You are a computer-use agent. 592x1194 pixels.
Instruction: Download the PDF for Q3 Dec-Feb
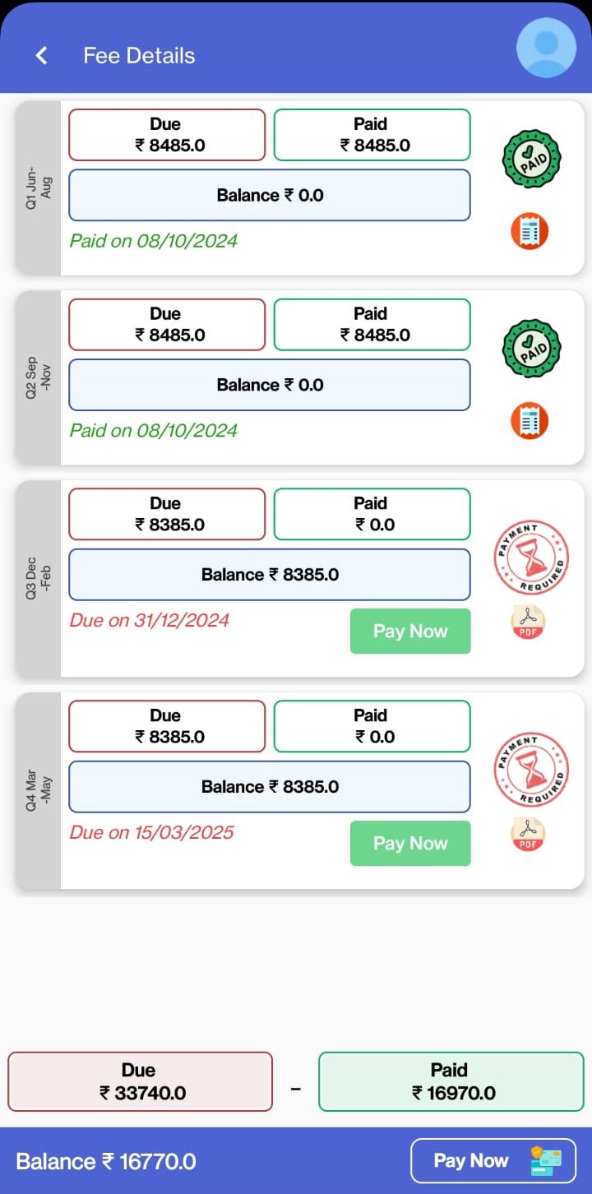point(528,622)
